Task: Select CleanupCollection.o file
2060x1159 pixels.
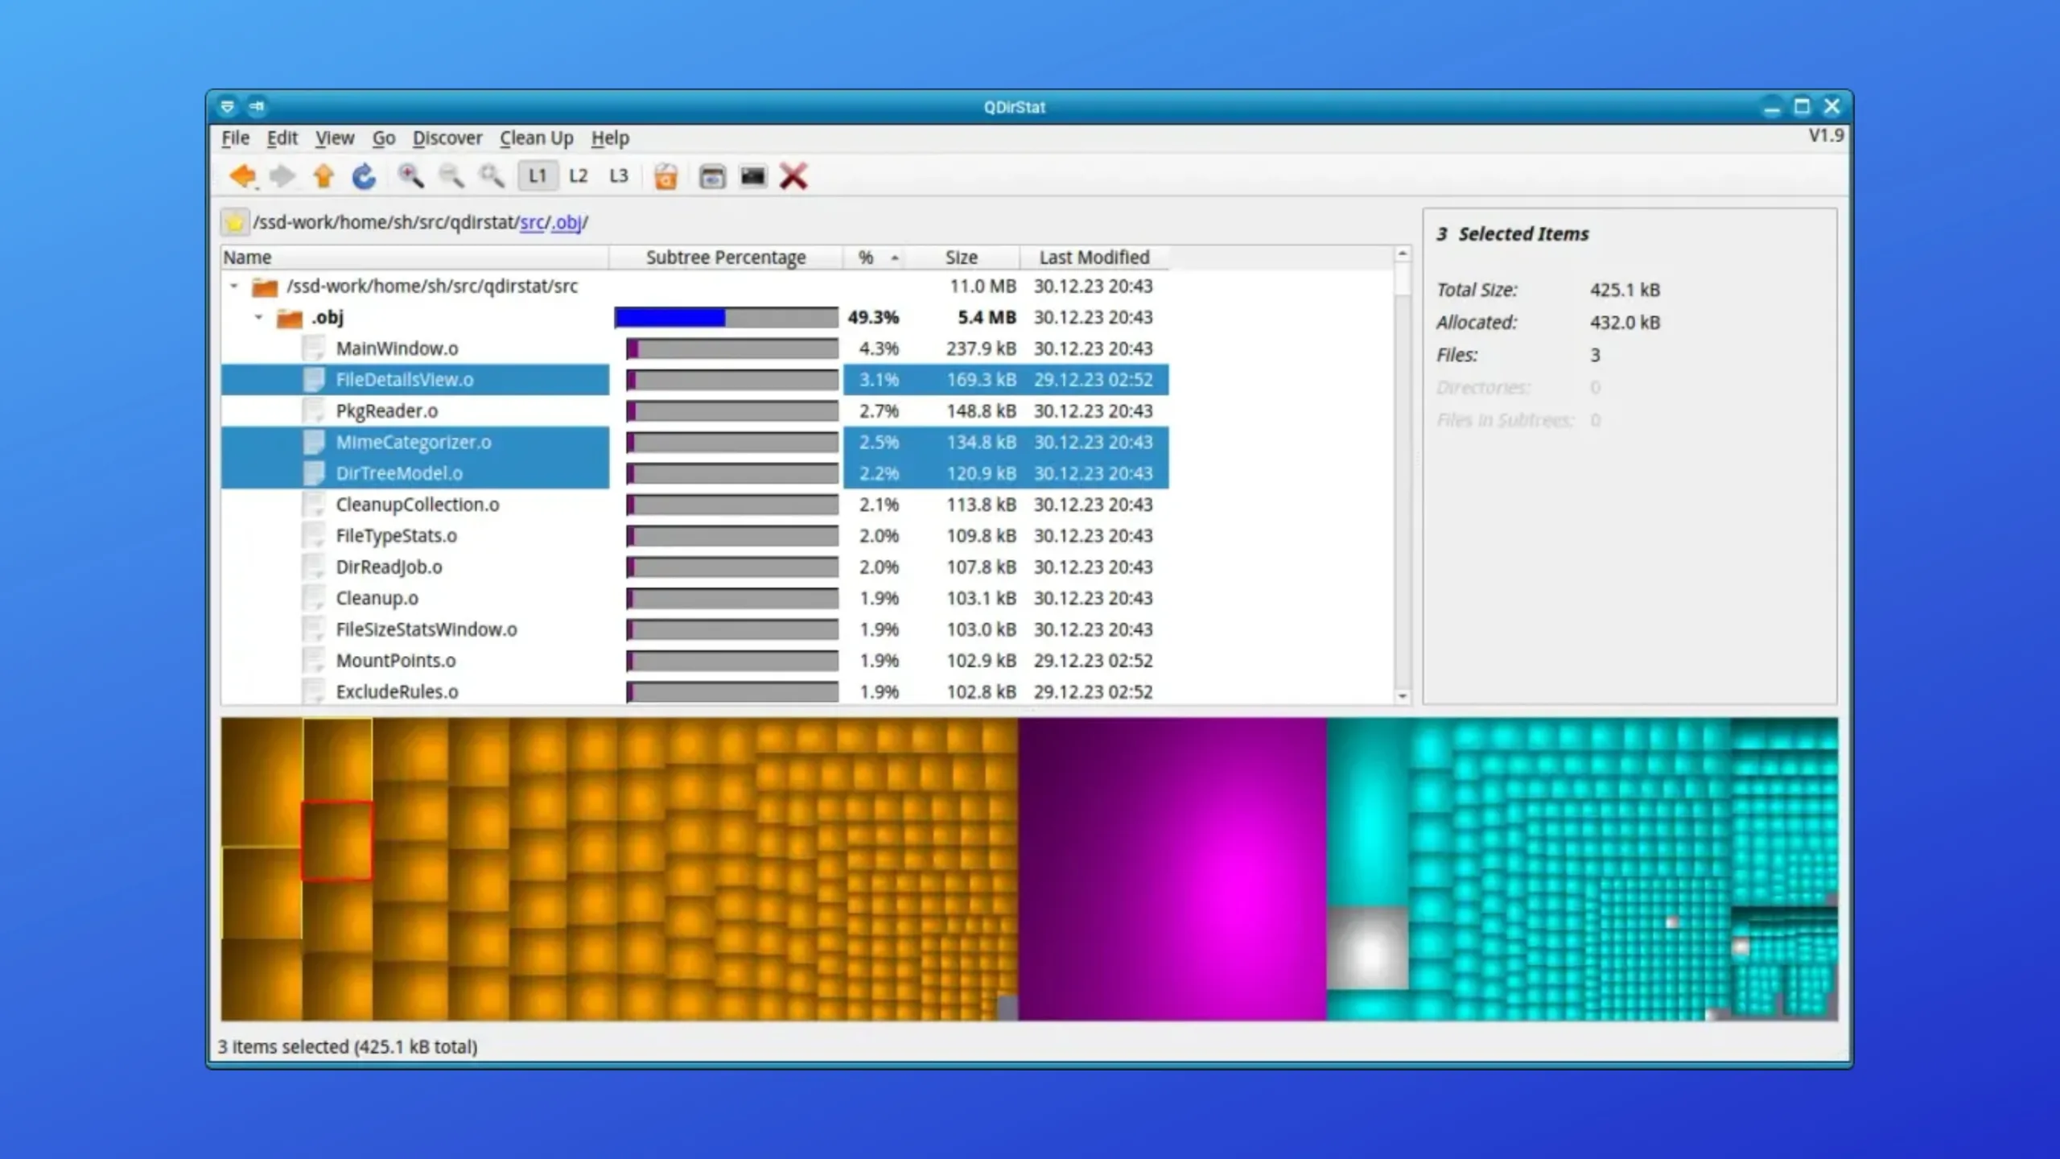Action: pos(418,505)
